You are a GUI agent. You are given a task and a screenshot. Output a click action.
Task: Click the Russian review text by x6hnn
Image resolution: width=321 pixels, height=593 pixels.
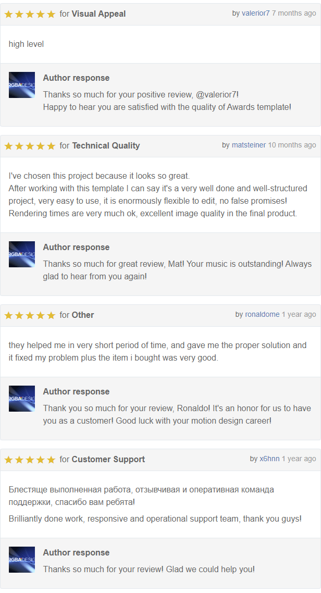tap(141, 496)
